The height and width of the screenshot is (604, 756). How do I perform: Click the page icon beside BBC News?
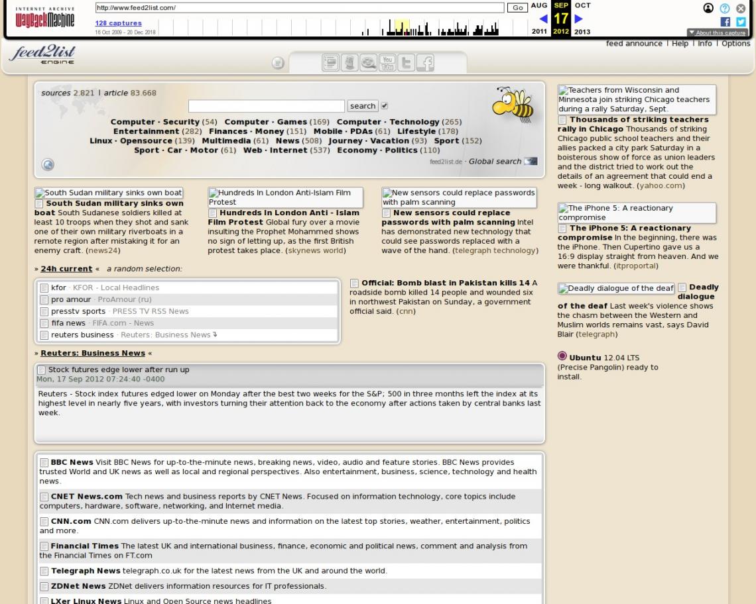point(44,463)
